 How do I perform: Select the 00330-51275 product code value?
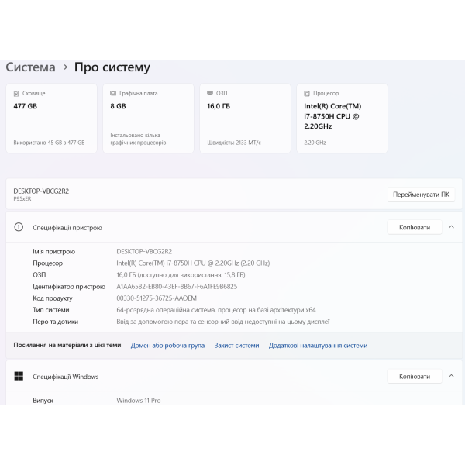(x=157, y=298)
